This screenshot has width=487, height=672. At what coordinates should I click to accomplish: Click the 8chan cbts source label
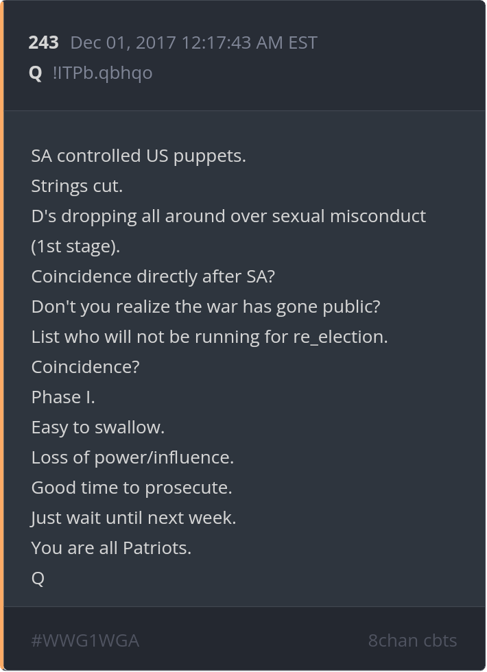[x=412, y=640]
